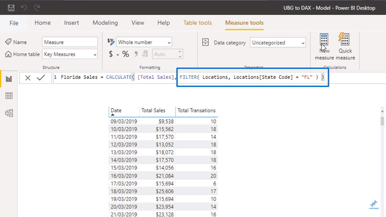The width and height of the screenshot is (386, 217).
Task: Click the decimal places icon
Action: pos(144,54)
